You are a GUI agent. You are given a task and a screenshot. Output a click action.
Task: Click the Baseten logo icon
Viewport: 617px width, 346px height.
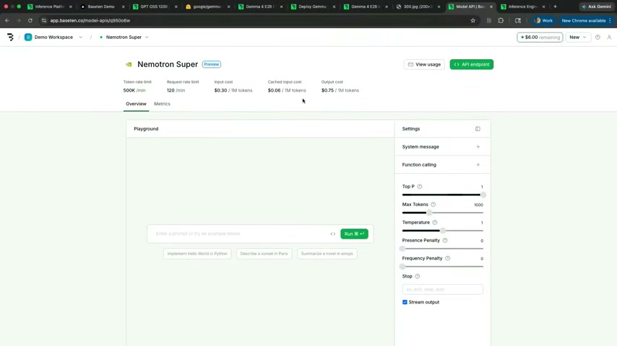tap(10, 37)
